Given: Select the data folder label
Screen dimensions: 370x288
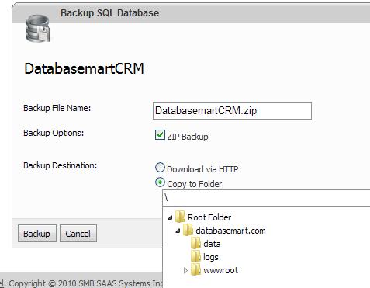Looking at the screenshot, I should pos(212,244).
